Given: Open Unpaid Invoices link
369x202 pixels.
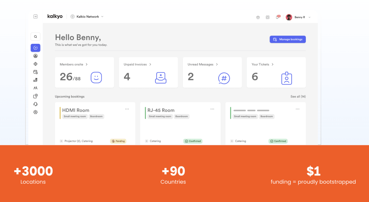Looking at the screenshot, I should (x=135, y=64).
